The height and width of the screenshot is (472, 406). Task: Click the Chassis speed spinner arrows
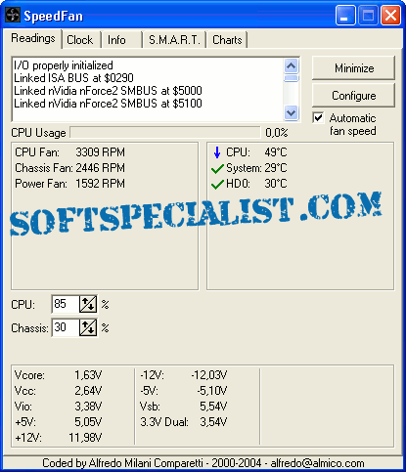(88, 327)
